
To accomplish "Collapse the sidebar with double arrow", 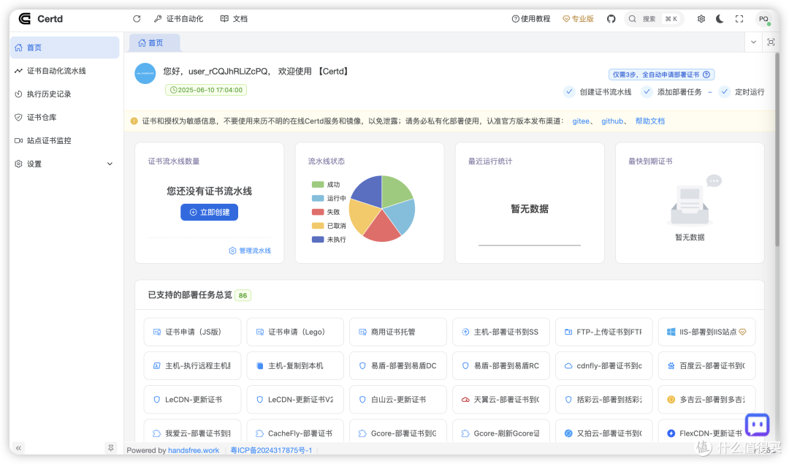I will tap(18, 447).
